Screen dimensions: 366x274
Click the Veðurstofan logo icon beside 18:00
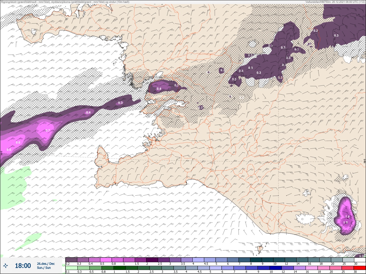tap(5, 266)
